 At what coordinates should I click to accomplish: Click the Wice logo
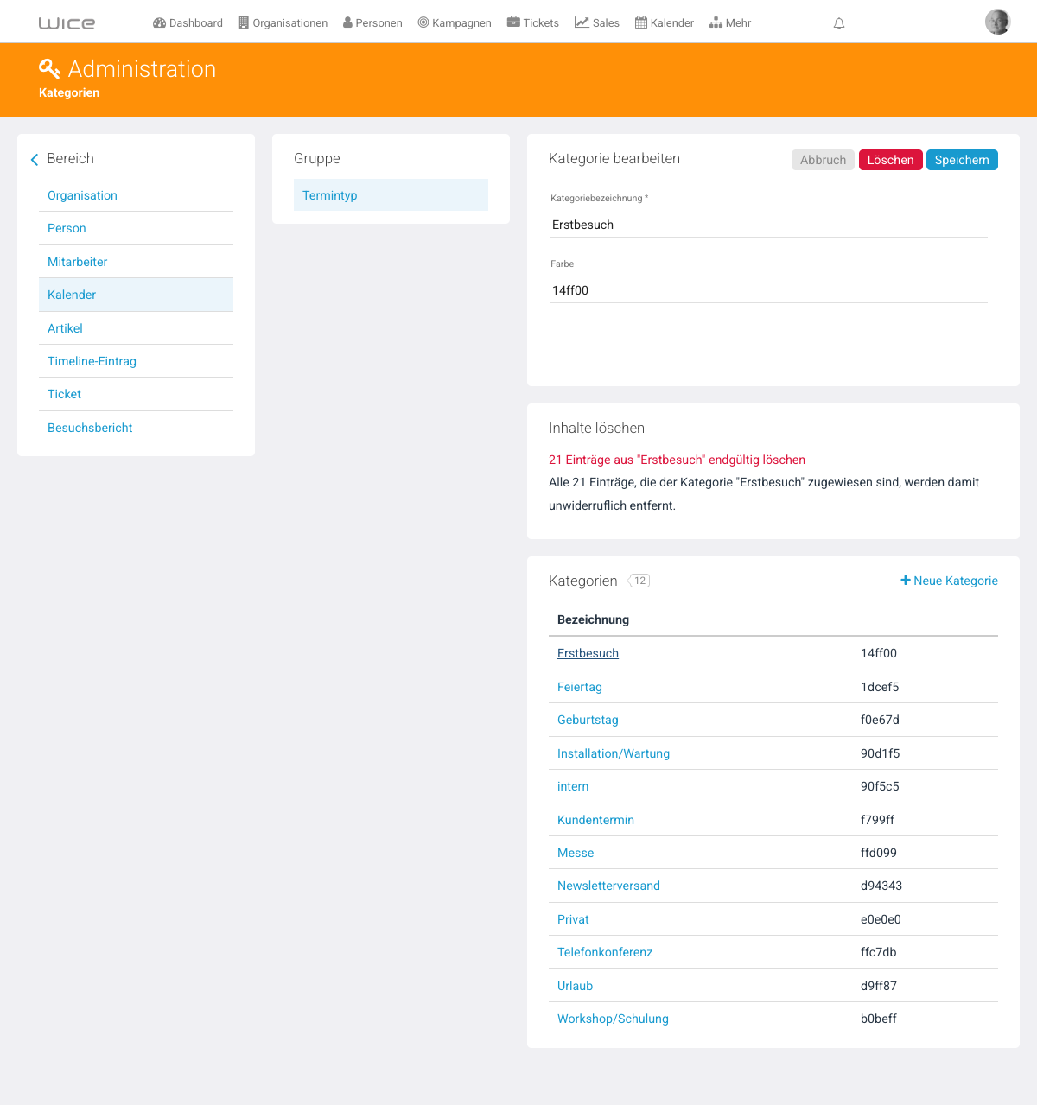67,23
